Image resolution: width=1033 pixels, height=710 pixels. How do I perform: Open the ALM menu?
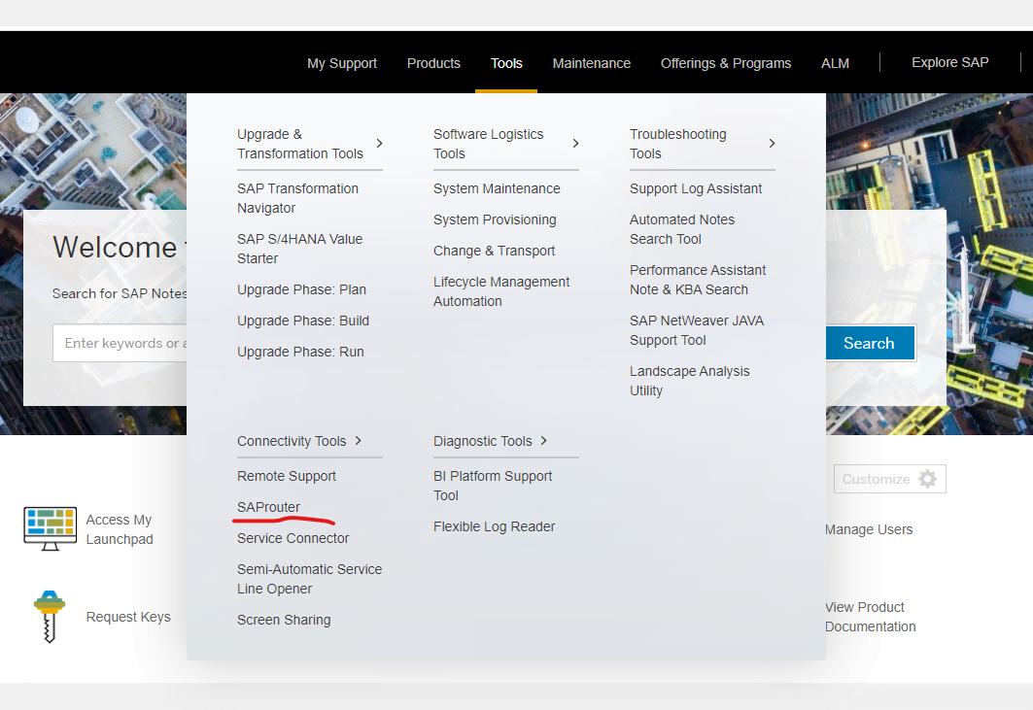coord(836,63)
